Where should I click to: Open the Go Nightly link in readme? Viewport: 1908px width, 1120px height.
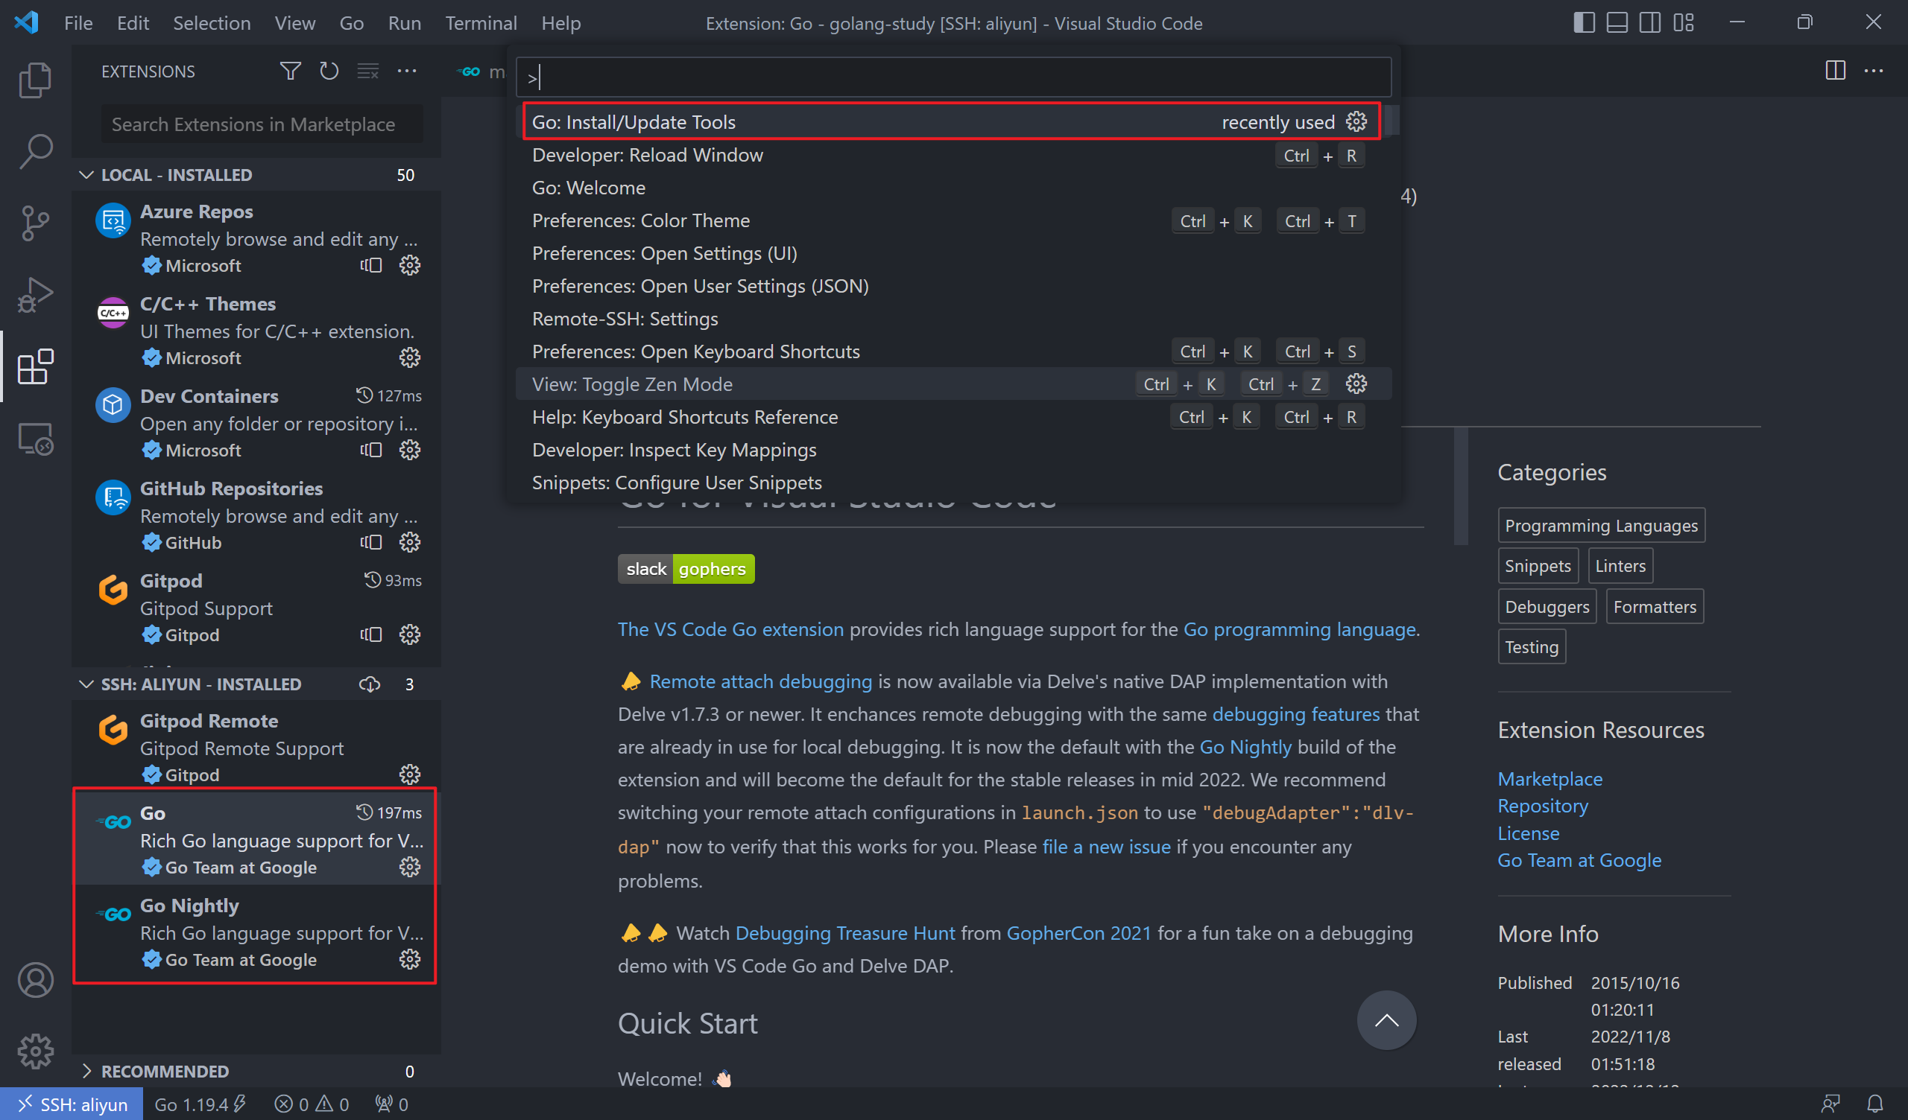tap(1245, 747)
